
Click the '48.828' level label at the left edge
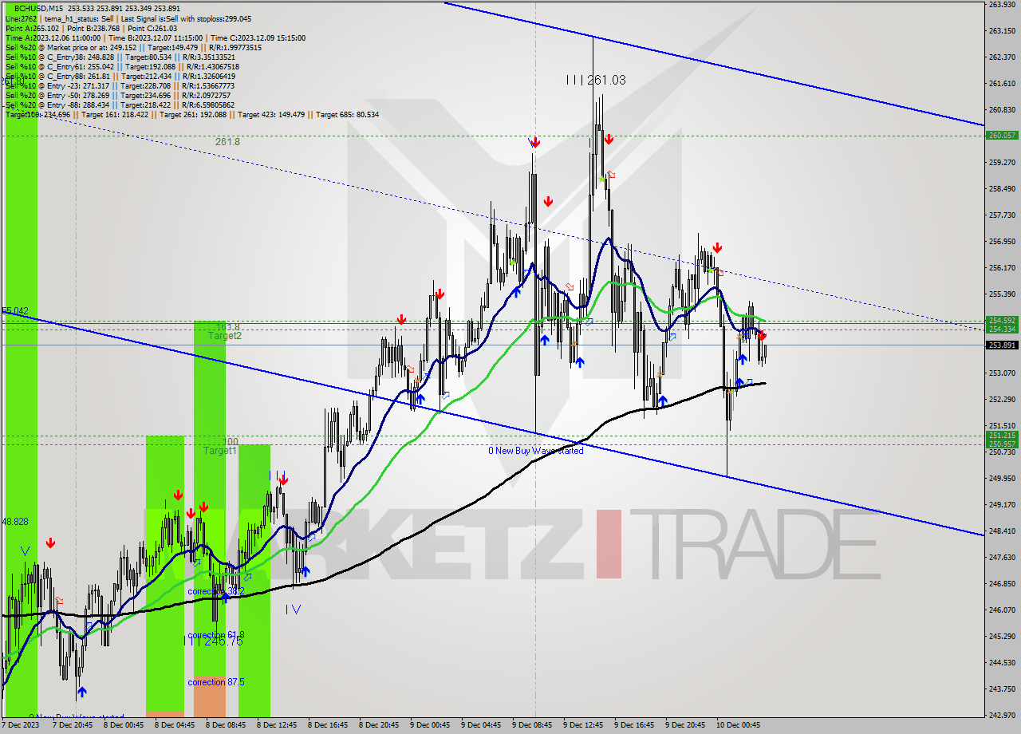(15, 521)
